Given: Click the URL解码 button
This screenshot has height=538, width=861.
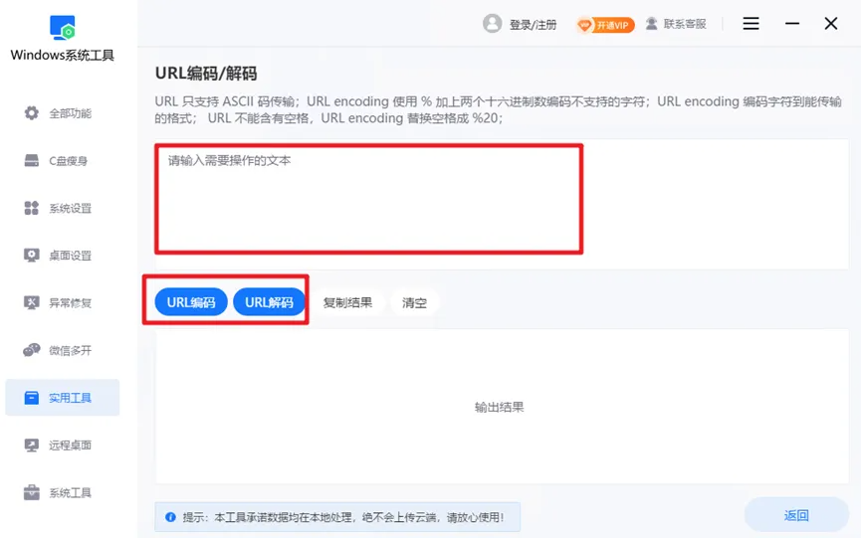Looking at the screenshot, I should point(269,302).
